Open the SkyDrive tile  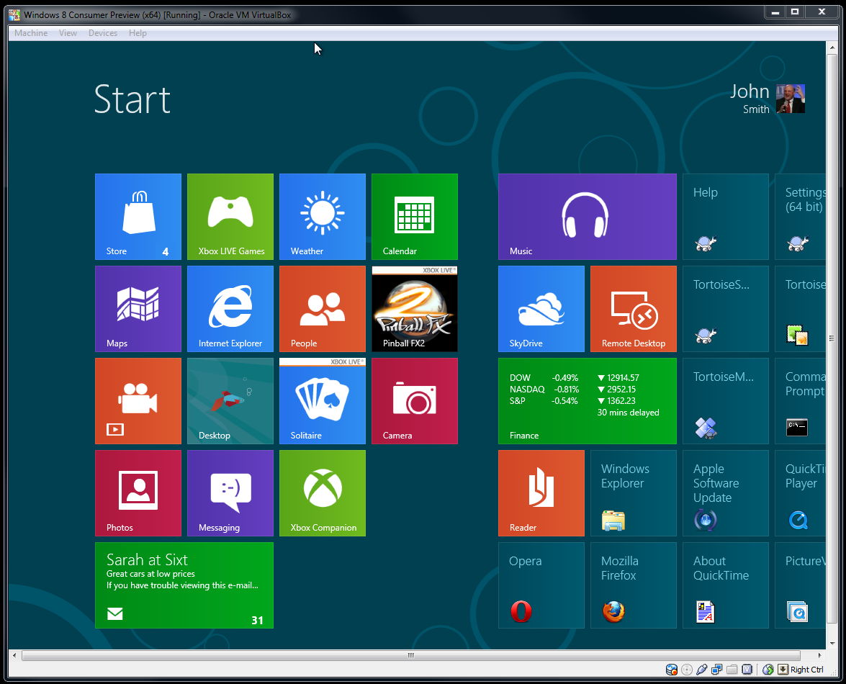(541, 309)
